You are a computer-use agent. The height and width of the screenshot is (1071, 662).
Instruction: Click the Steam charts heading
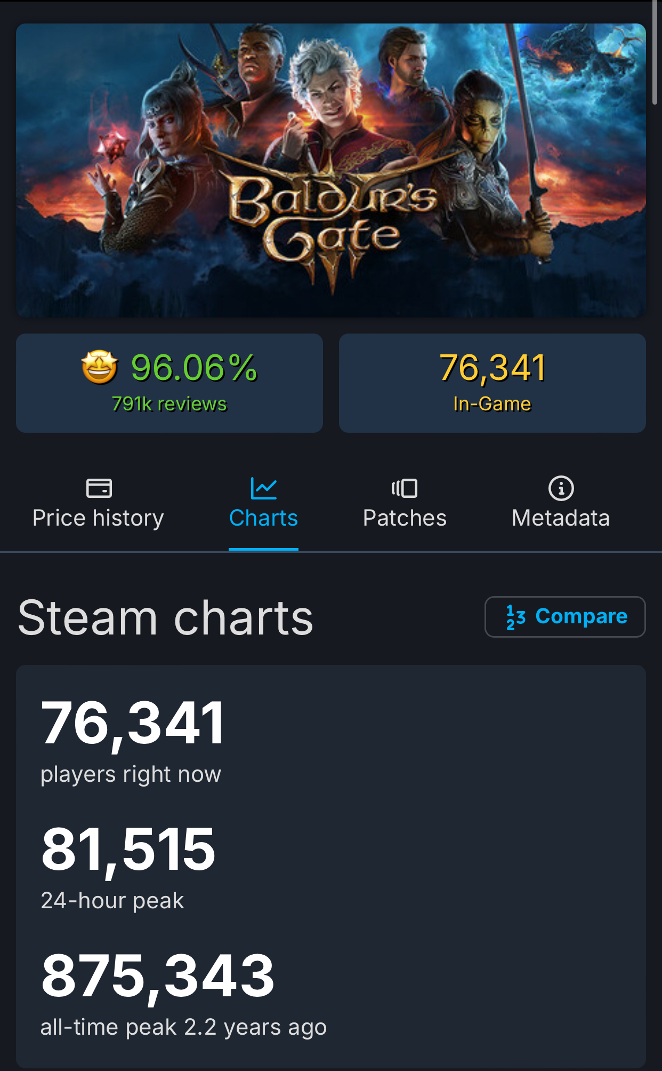(165, 617)
